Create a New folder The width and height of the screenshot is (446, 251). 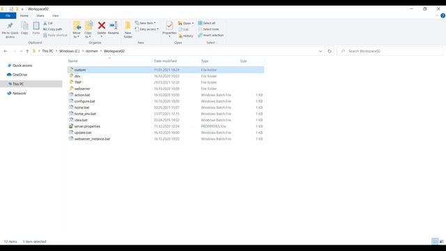pyautogui.click(x=128, y=29)
